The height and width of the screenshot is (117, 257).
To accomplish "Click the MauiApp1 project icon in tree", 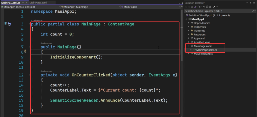I will point(190,19).
